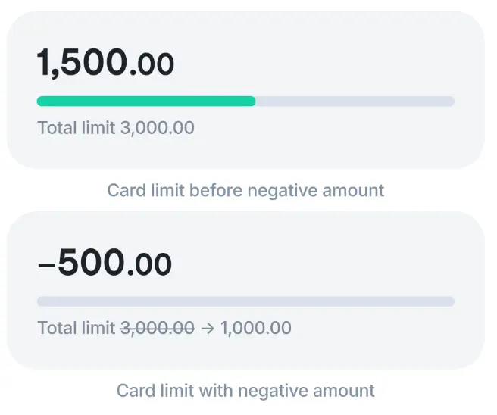Screen dimensions: 497x415
Task: Click the 3,000.00 value in first card
Action: (157, 128)
